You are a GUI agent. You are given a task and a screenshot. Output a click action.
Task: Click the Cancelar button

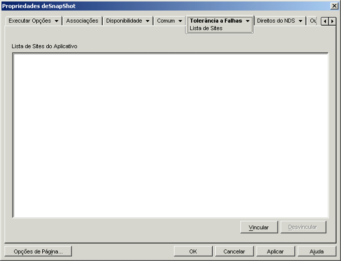click(x=234, y=251)
